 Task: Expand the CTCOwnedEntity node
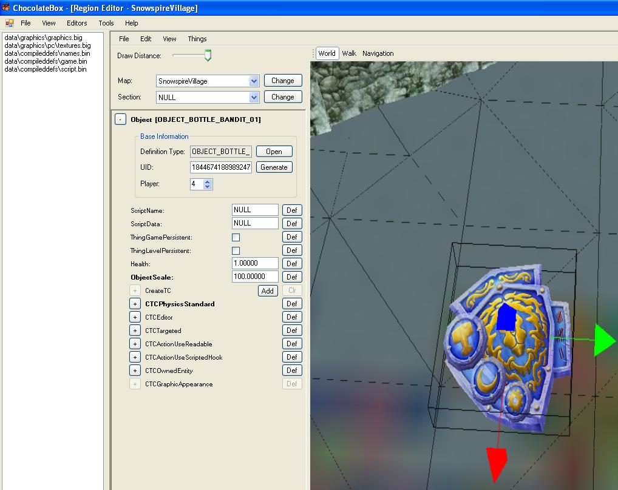[x=135, y=371]
